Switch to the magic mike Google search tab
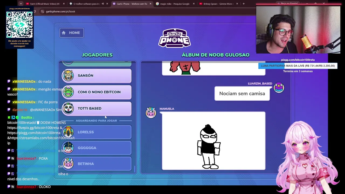 pyautogui.click(x=175, y=4)
